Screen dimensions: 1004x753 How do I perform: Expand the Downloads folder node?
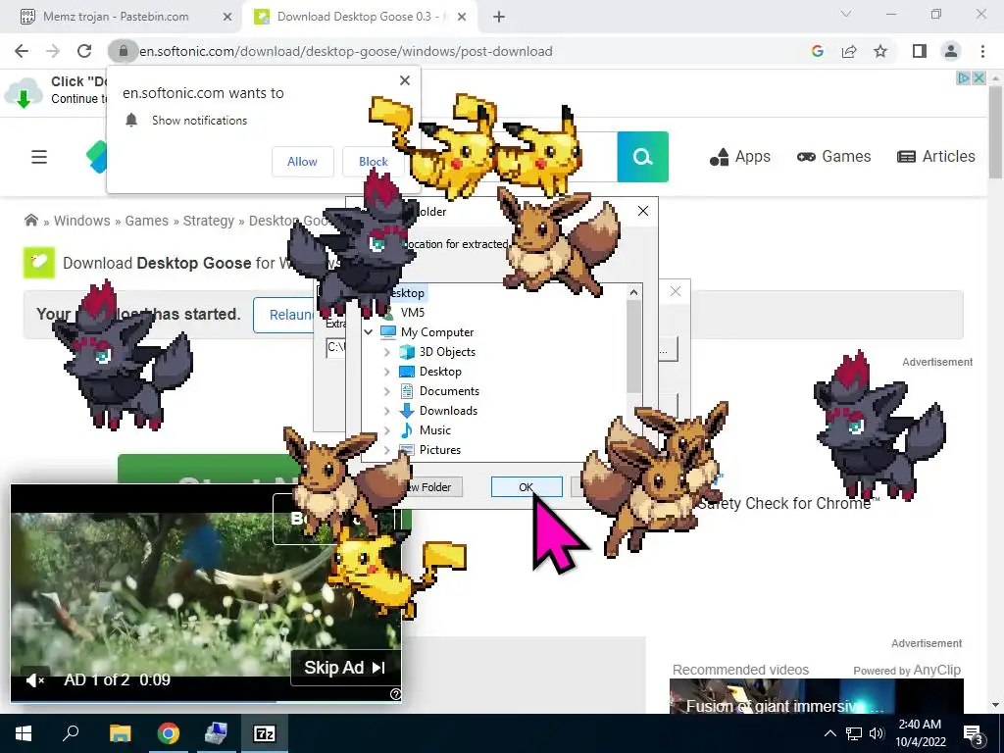(386, 411)
